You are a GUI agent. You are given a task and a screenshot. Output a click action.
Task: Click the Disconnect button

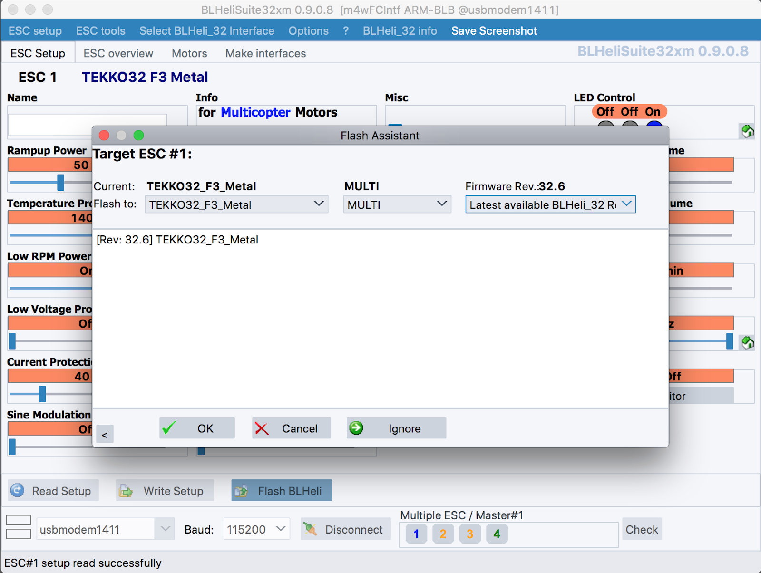tap(346, 529)
